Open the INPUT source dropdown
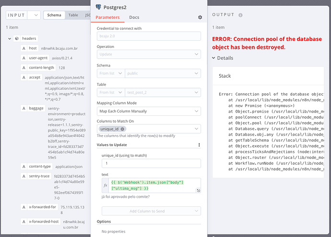The height and width of the screenshot is (237, 331). [x=34, y=15]
